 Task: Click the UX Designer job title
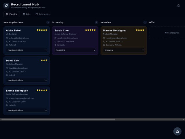pos(11,34)
